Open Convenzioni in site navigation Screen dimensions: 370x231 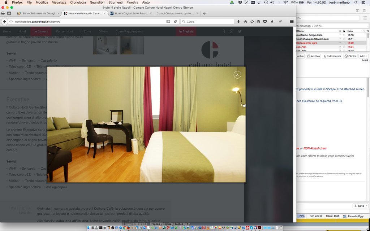tap(64, 31)
